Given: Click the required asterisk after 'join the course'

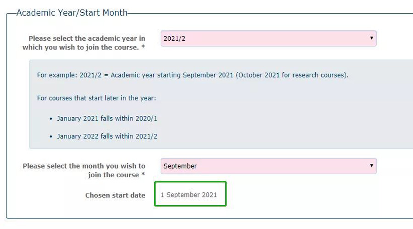Looking at the screenshot, I should (143, 174).
